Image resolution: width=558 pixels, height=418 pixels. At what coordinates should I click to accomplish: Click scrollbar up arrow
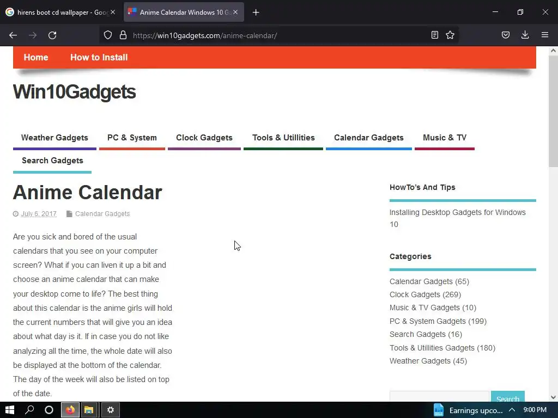pos(553,51)
